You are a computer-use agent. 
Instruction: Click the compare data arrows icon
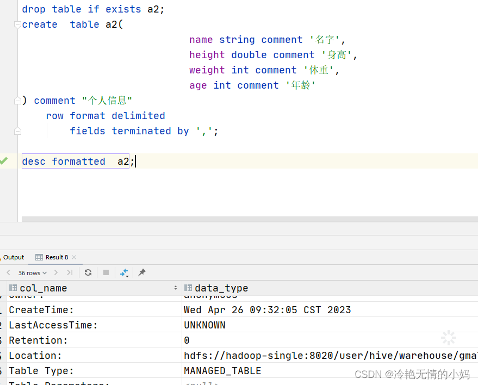(x=124, y=273)
